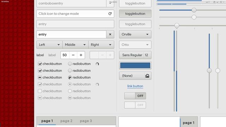The image size is (226, 127).
Task: Open the Sans Regular 12 font chooser
Action: click(135, 55)
